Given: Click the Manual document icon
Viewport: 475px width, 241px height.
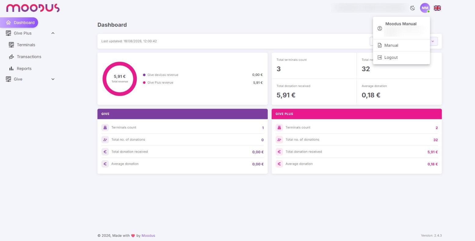Looking at the screenshot, I should click(380, 45).
